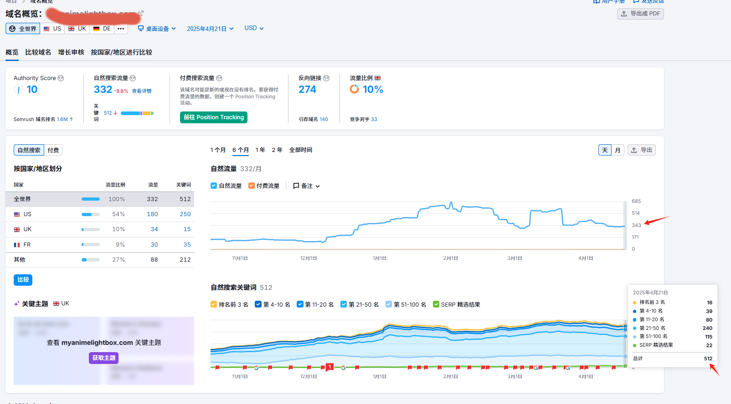Toggle 排名前 3 名 checkbox
Screen dimensions: 731x404
click(214, 304)
